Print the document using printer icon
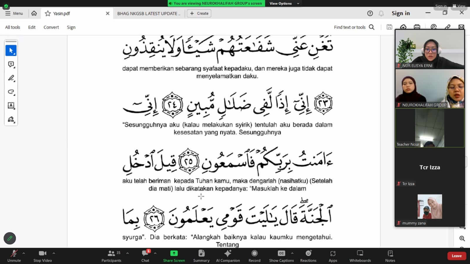This screenshot has width=470, height=264. pos(417,27)
